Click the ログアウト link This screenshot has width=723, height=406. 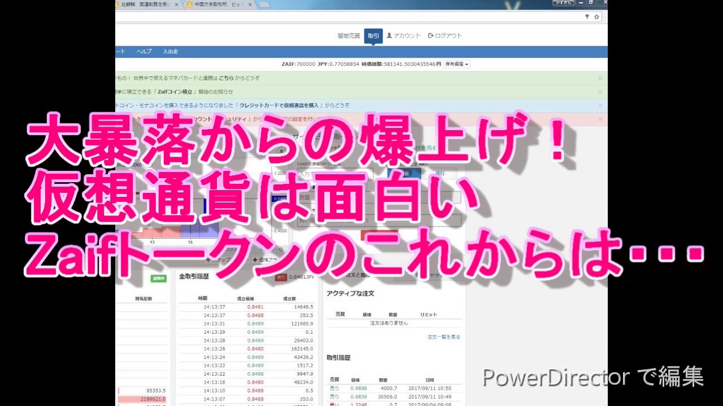[445, 36]
